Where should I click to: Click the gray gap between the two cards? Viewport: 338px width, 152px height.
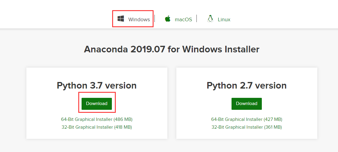(x=172, y=103)
